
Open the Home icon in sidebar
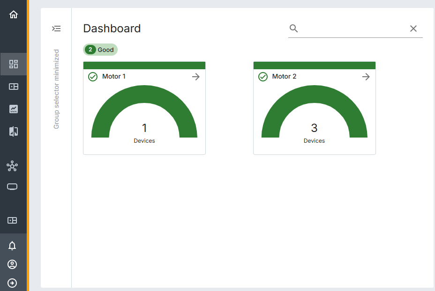[13, 15]
